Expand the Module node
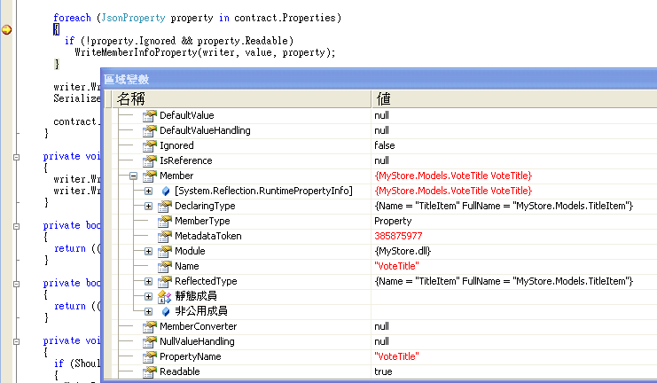The height and width of the screenshot is (383, 657). (148, 252)
